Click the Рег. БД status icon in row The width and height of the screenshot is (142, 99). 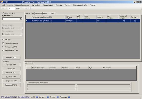click(135, 21)
